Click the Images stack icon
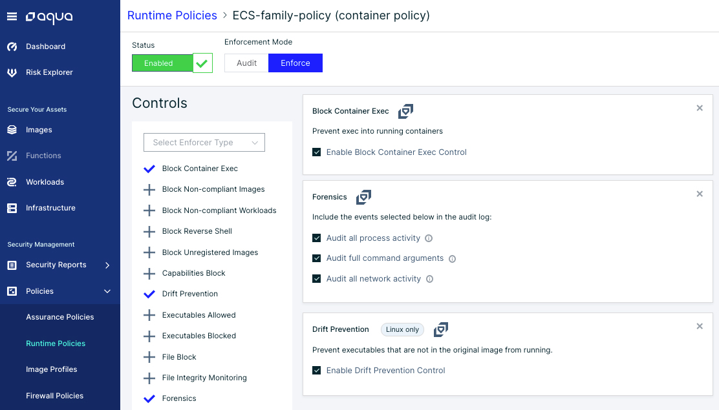 coord(12,130)
